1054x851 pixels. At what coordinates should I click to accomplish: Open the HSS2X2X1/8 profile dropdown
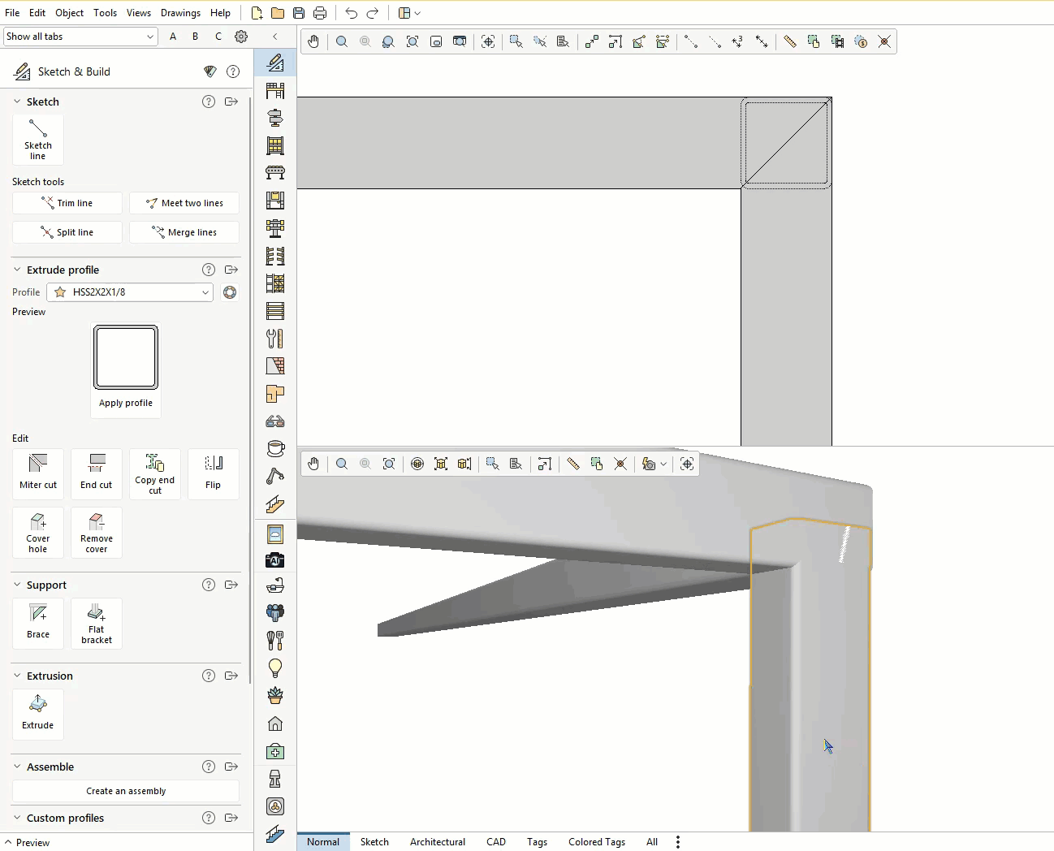pos(130,292)
